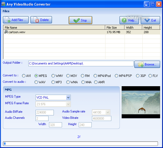Viewport: 163px width, 148px height.
Task: Close the converter window
Action: pos(159,4)
